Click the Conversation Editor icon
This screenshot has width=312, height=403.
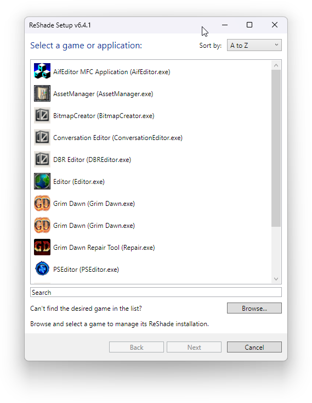click(42, 137)
